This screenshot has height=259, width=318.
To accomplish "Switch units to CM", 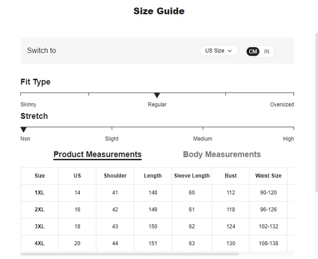I will 253,52.
